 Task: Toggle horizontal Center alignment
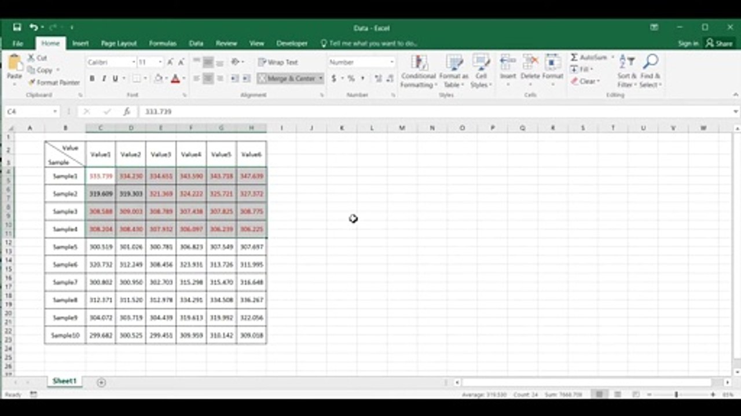[x=208, y=78]
